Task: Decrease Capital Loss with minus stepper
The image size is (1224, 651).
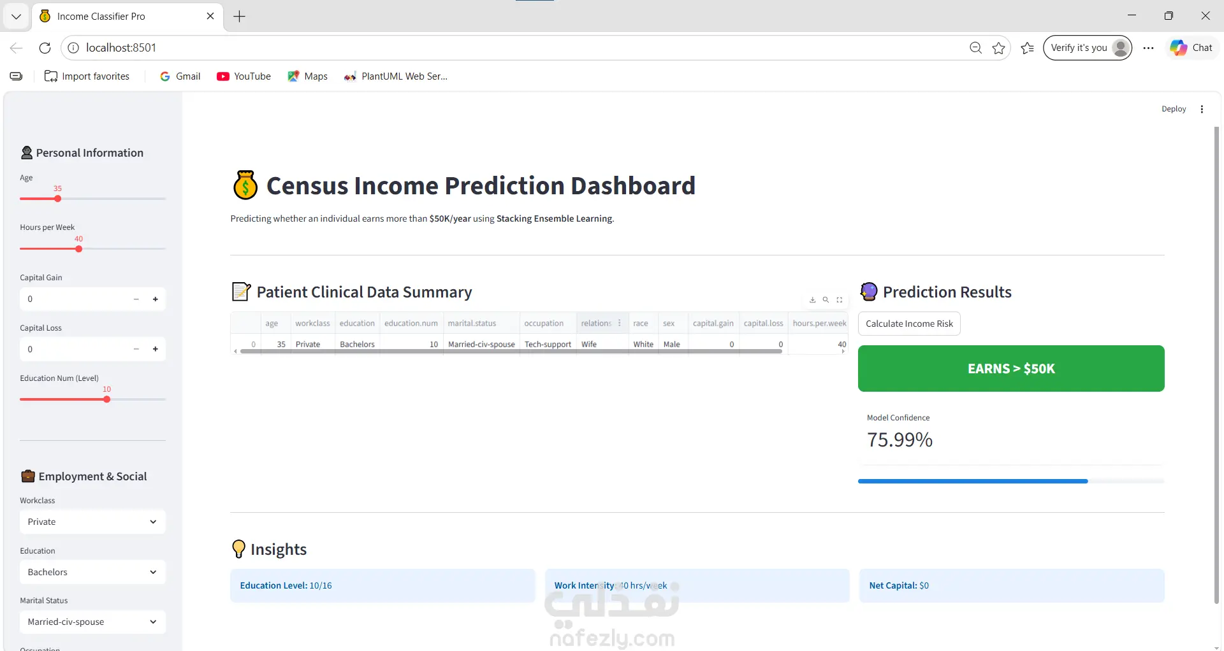Action: click(x=136, y=349)
